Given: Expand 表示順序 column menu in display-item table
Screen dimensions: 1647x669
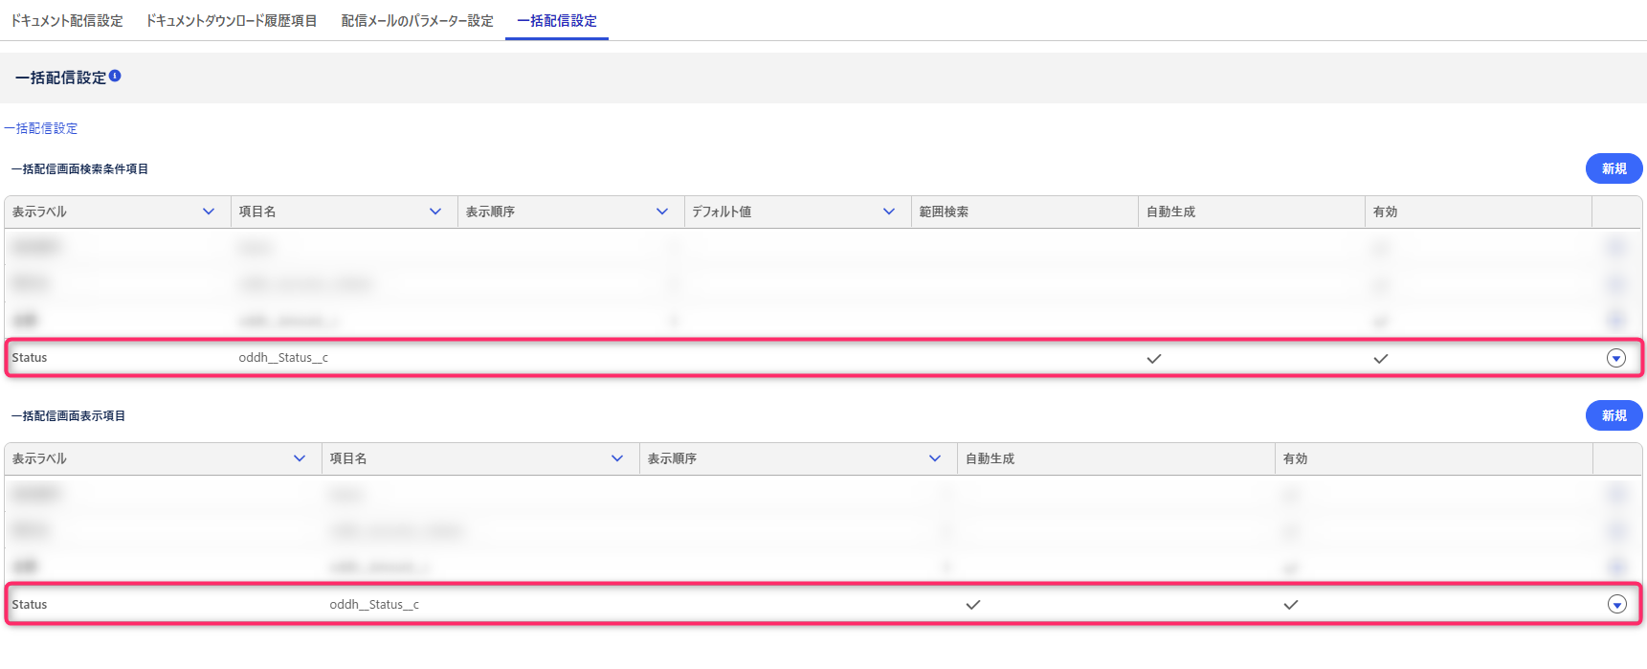Looking at the screenshot, I should (935, 458).
